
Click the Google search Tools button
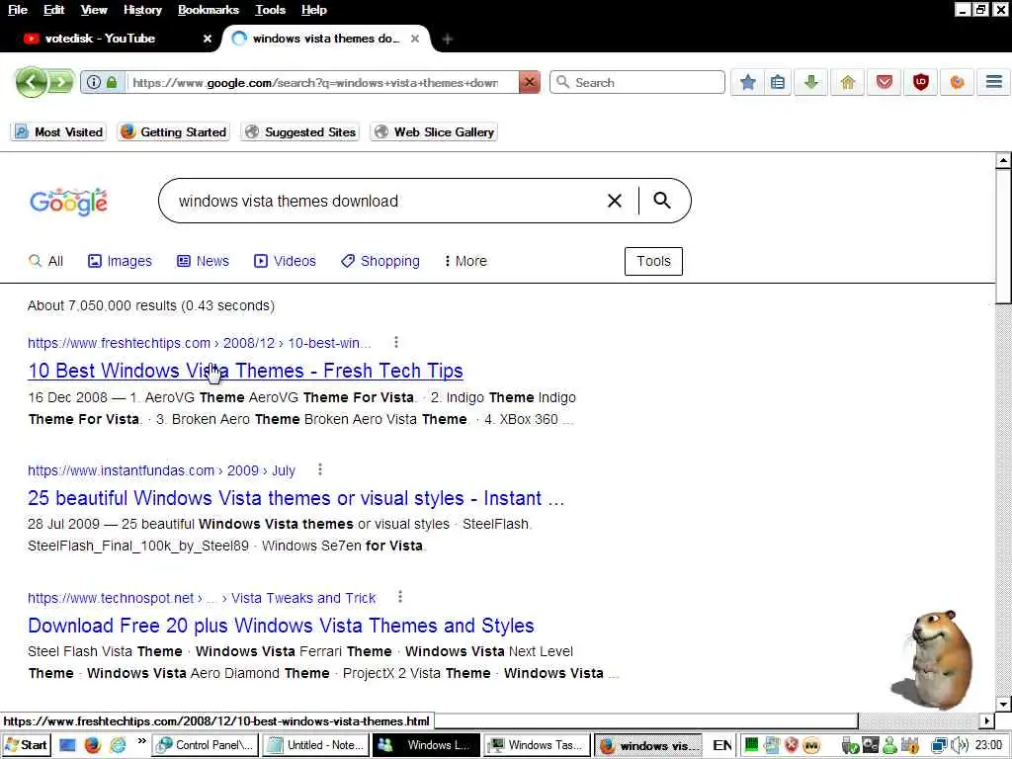[653, 261]
